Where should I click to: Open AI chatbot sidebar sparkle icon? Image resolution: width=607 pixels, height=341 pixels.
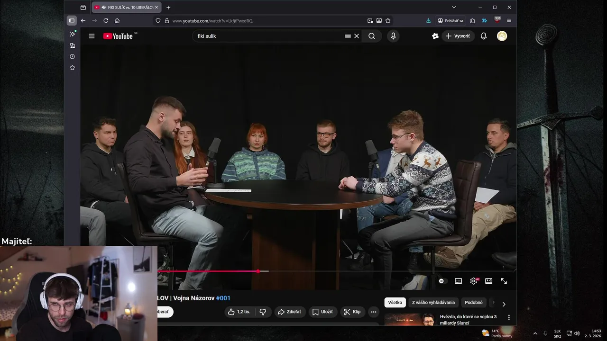click(72, 34)
